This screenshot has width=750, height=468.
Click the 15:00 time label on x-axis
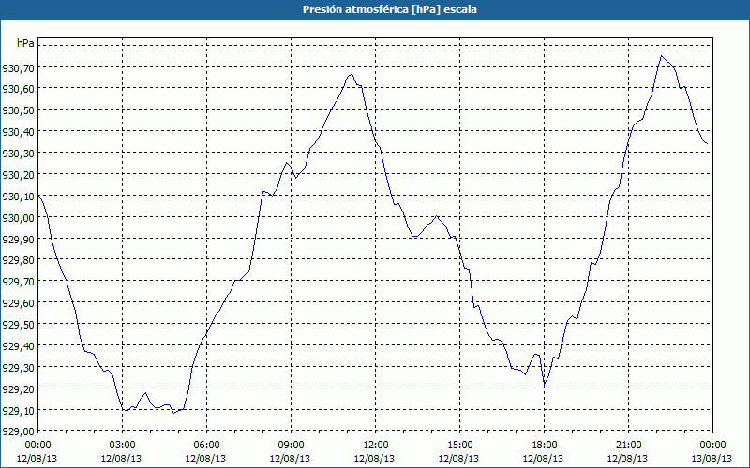[459, 446]
